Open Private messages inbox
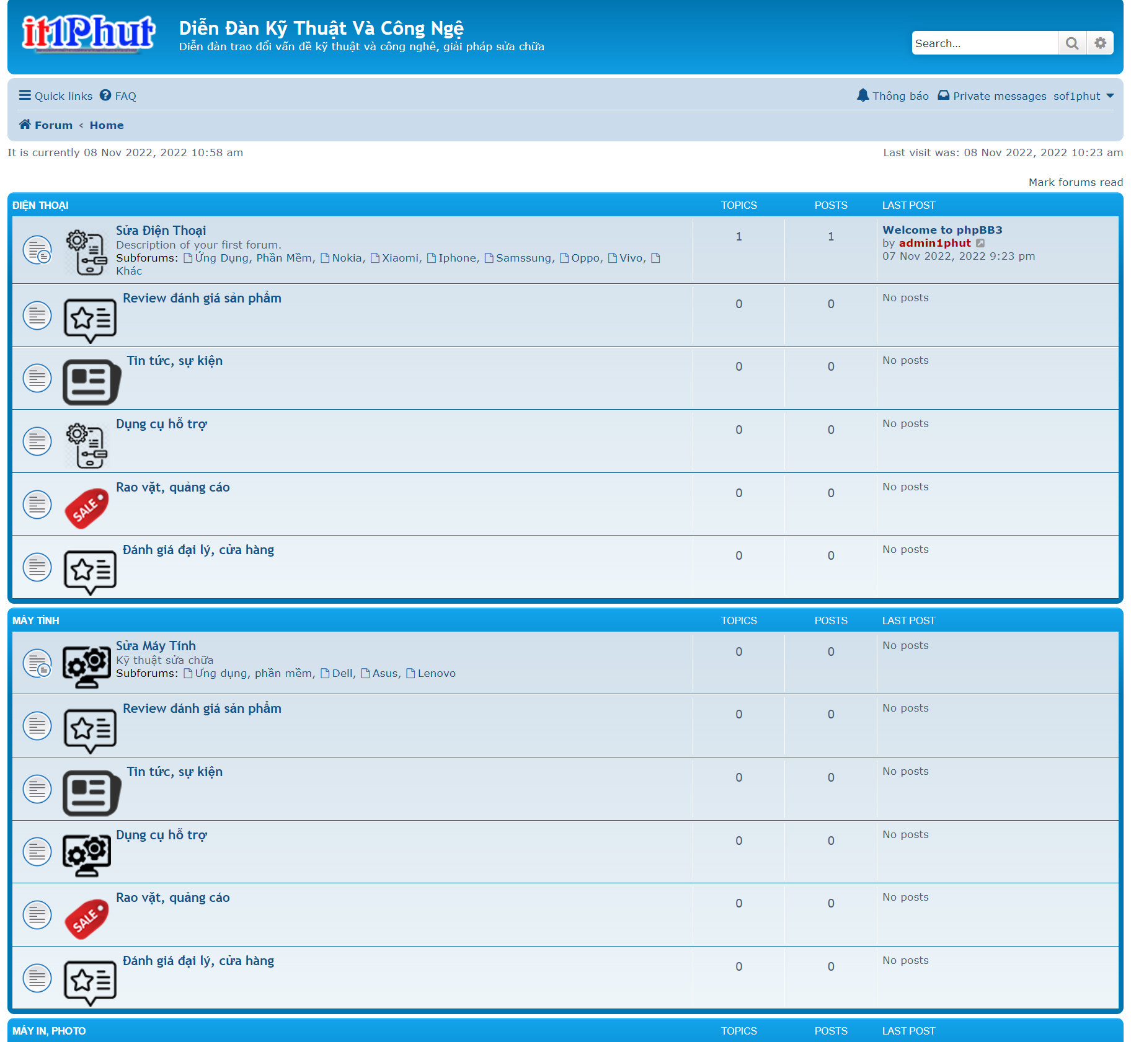Screen dimensions: 1131x1042 click(x=992, y=96)
